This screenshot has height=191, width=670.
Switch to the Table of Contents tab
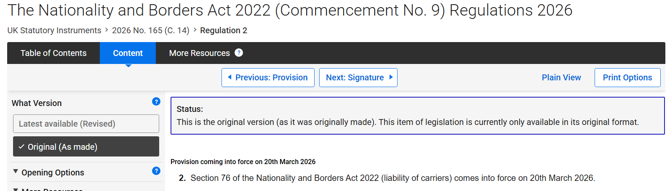tap(53, 53)
